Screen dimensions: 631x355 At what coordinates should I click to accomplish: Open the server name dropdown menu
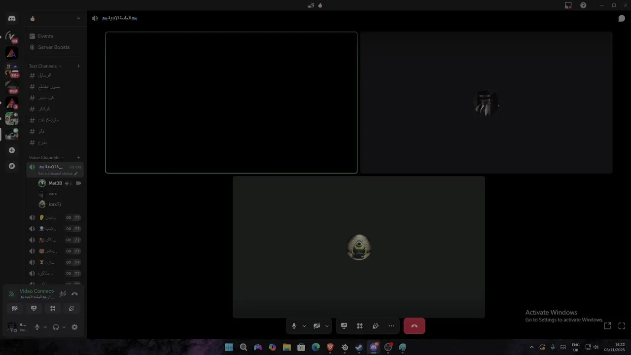coord(55,19)
